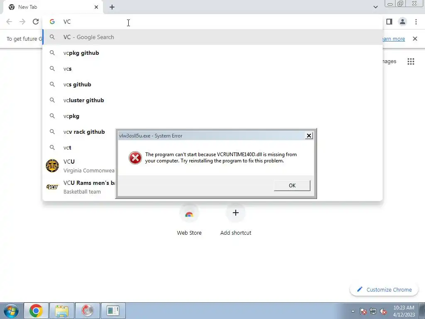Click search icon beside 'vcs github'
Screen dimensions: 425x319
tap(52, 84)
